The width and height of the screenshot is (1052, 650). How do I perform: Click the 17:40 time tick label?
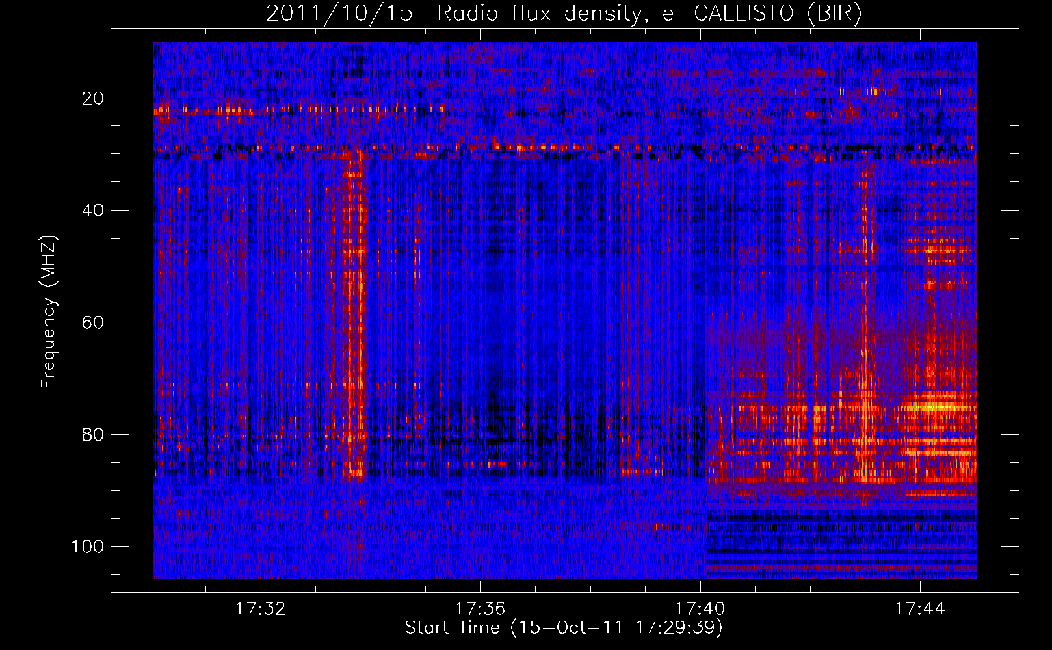(700, 609)
